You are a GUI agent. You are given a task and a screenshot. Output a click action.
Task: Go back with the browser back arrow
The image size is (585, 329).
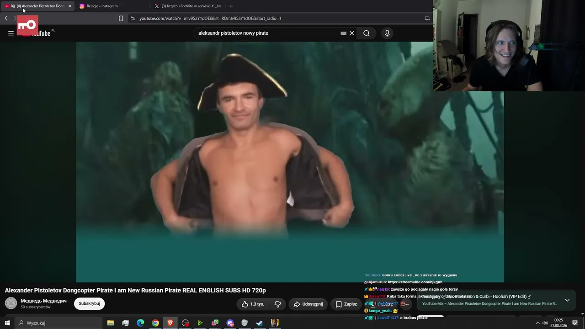pos(6,18)
